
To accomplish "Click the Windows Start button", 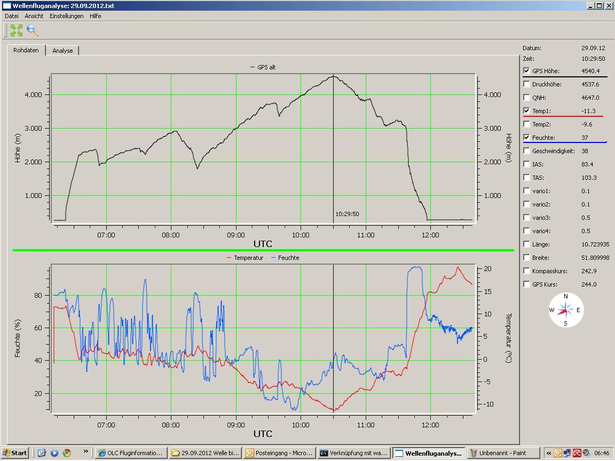I will 14,453.
